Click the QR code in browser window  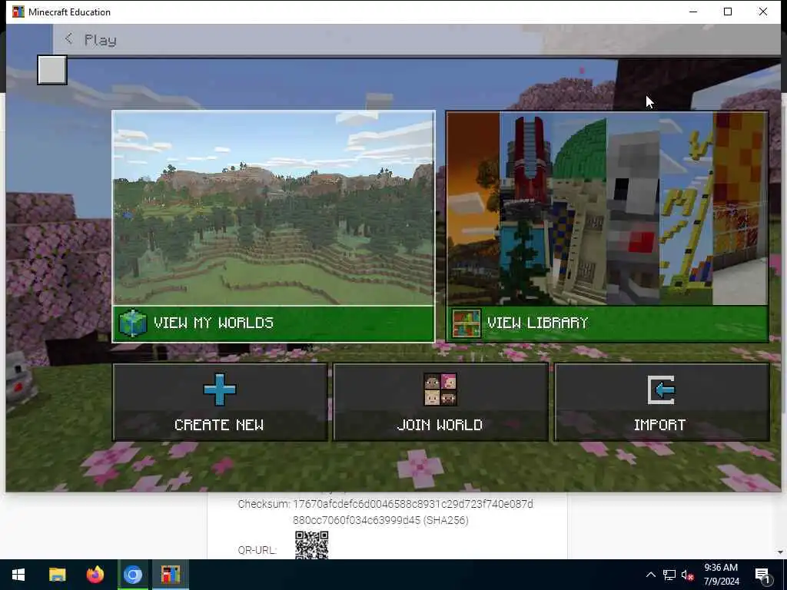[x=312, y=545]
